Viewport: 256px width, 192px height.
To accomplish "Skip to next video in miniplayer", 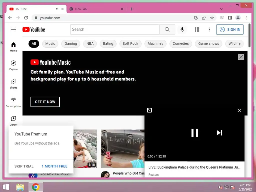I will (x=219, y=133).
